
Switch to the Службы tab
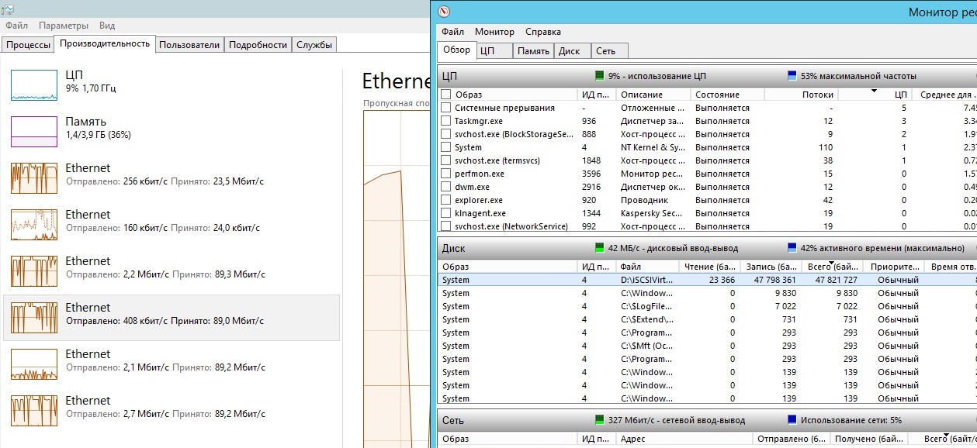tap(314, 45)
